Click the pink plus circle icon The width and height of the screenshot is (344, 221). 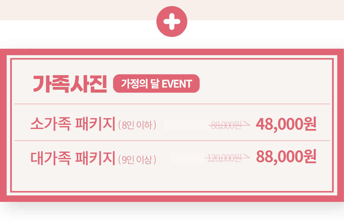172,21
